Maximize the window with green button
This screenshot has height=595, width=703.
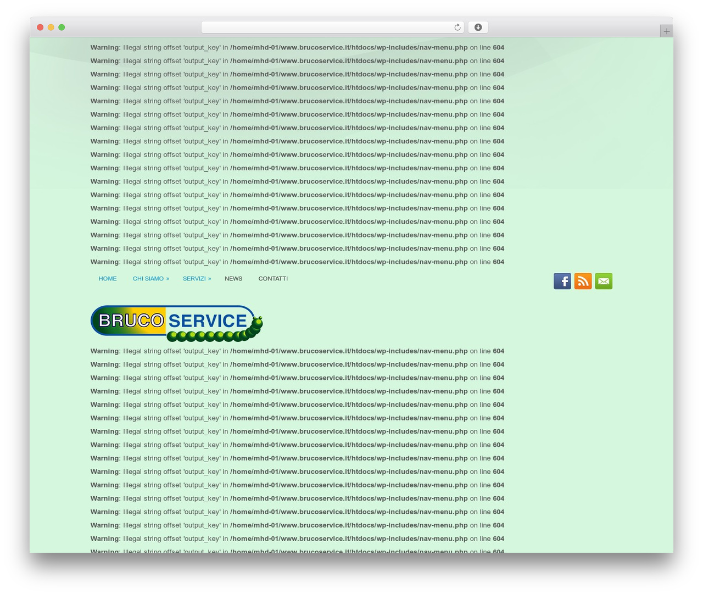(62, 27)
